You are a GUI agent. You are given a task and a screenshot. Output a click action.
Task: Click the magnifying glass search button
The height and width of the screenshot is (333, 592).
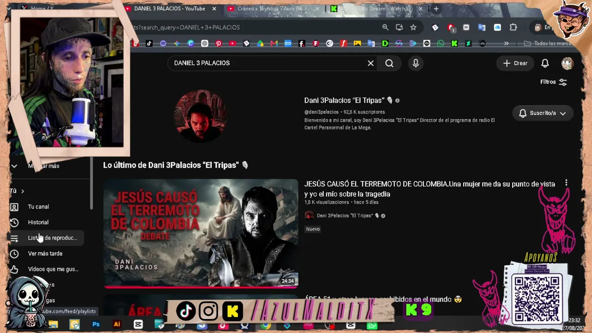389,63
